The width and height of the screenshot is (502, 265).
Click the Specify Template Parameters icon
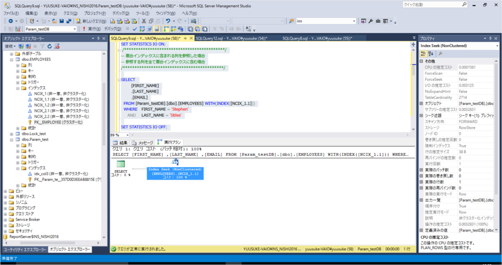249,29
